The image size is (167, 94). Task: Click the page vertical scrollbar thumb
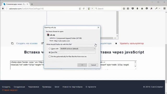[166, 63]
